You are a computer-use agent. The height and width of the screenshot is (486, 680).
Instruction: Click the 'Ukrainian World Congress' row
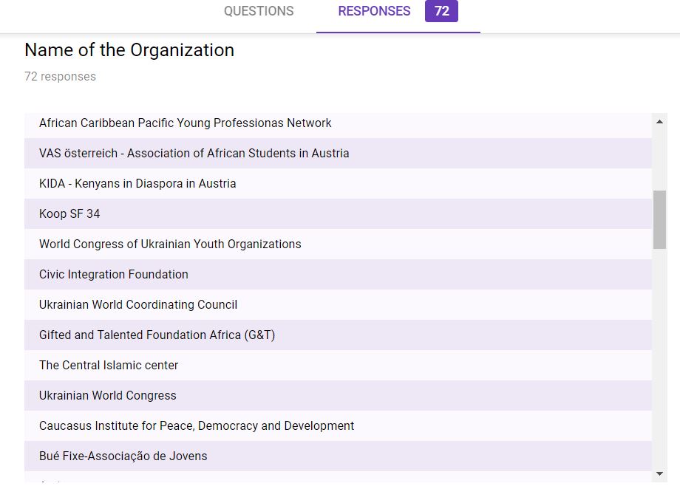point(338,395)
